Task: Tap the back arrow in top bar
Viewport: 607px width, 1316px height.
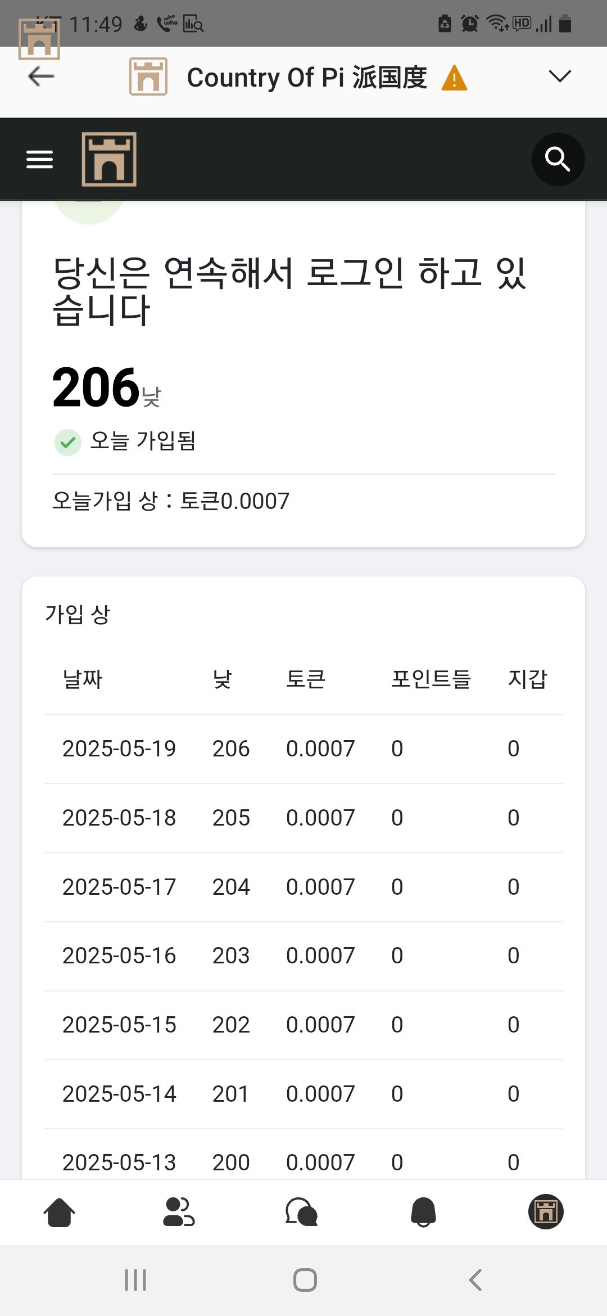Action: (x=41, y=76)
